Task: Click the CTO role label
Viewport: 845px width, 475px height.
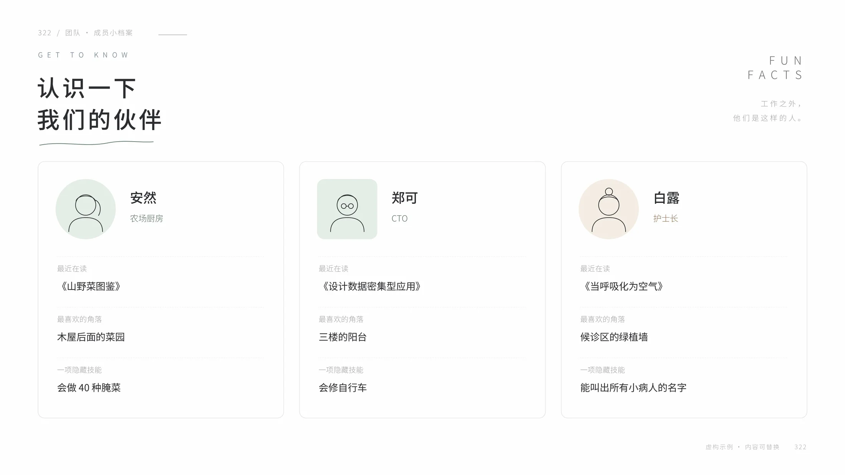Action: (399, 218)
